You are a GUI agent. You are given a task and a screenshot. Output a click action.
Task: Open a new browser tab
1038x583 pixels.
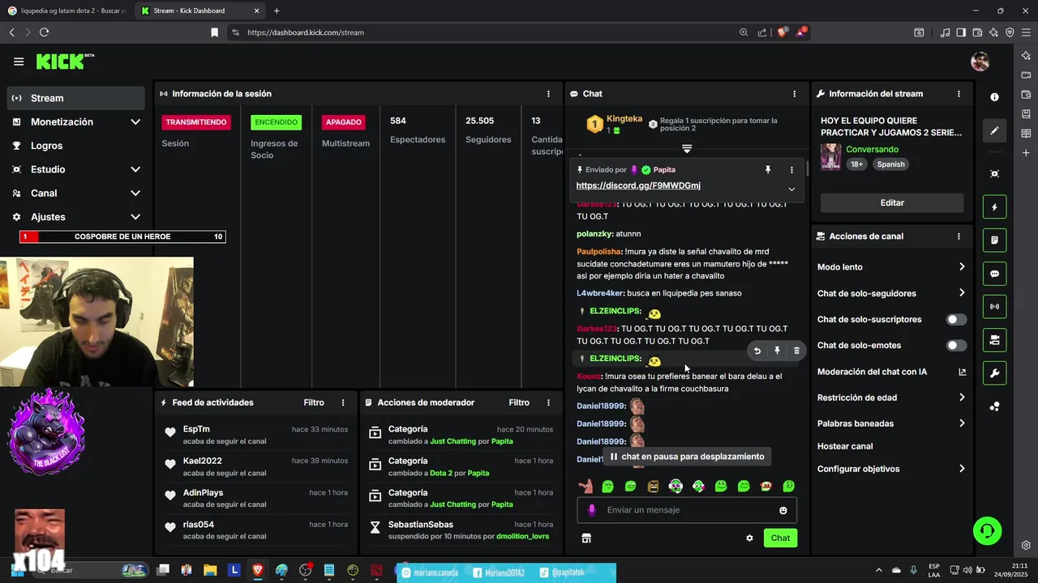[x=277, y=11]
